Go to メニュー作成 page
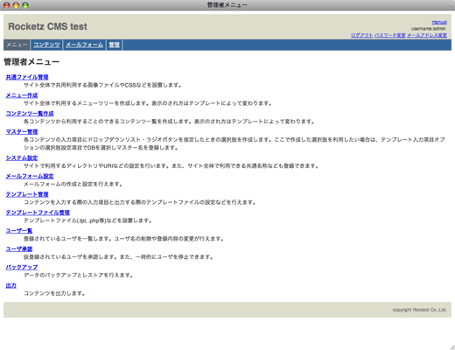455x350 pixels. [x=22, y=95]
